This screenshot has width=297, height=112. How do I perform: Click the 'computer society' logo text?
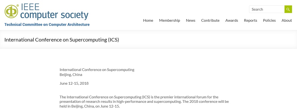click(x=54, y=15)
